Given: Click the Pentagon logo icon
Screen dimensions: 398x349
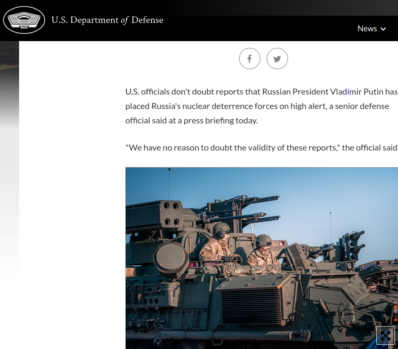Looking at the screenshot, I should [24, 20].
